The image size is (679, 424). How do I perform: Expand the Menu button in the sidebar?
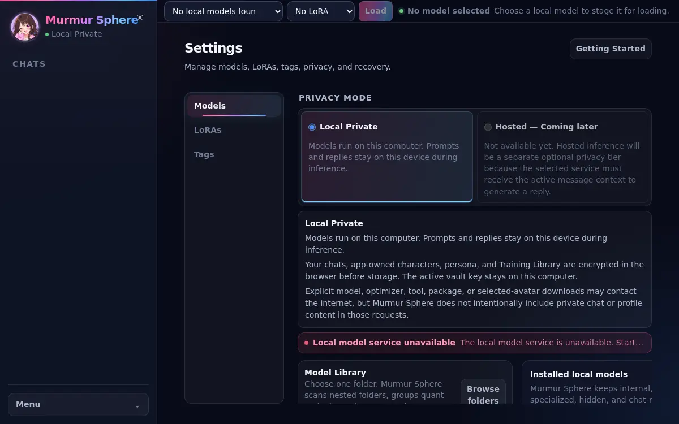coord(78,404)
